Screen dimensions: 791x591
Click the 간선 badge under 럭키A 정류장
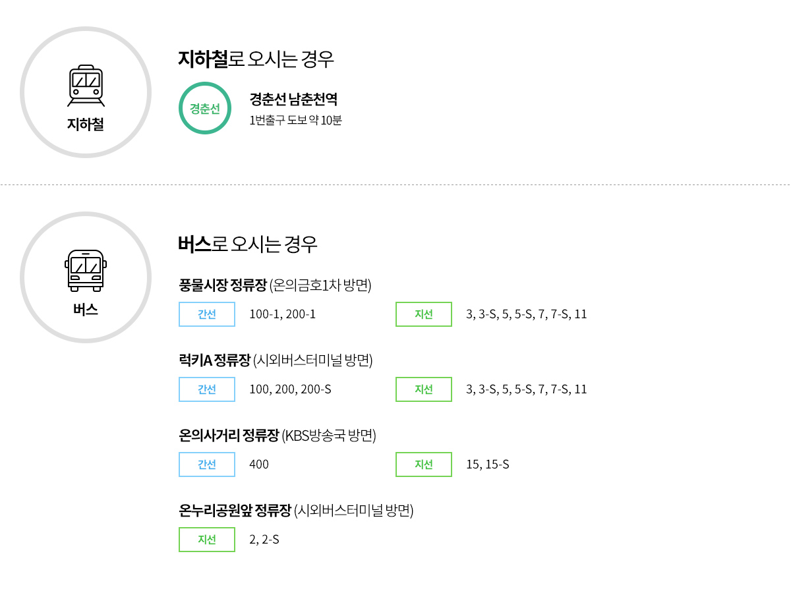click(207, 389)
